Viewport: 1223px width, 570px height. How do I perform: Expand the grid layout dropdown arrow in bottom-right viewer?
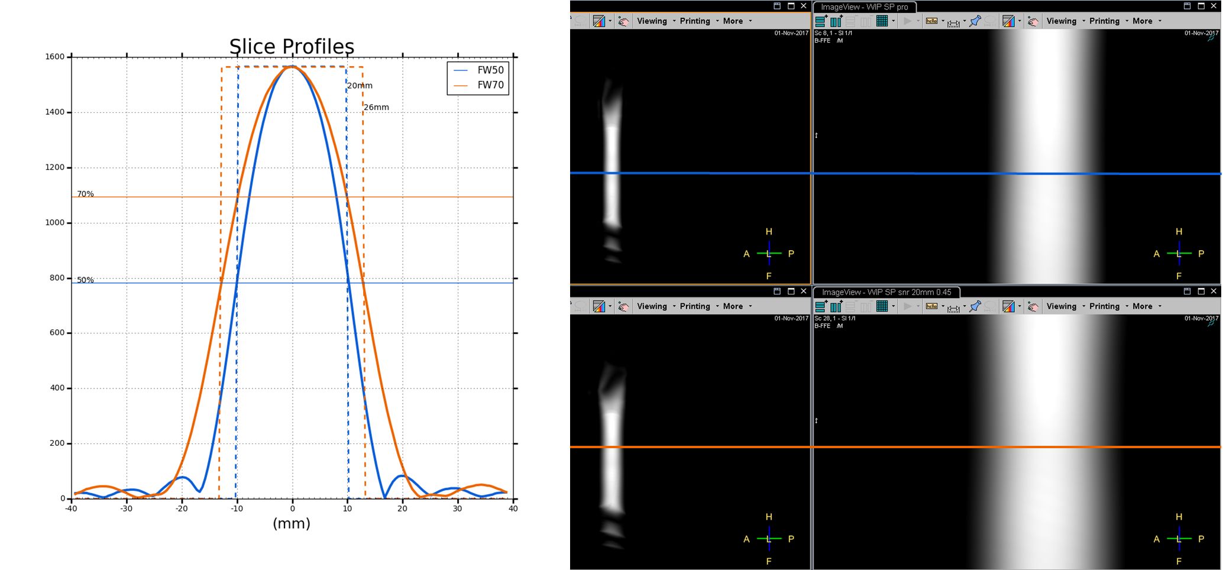click(x=893, y=306)
